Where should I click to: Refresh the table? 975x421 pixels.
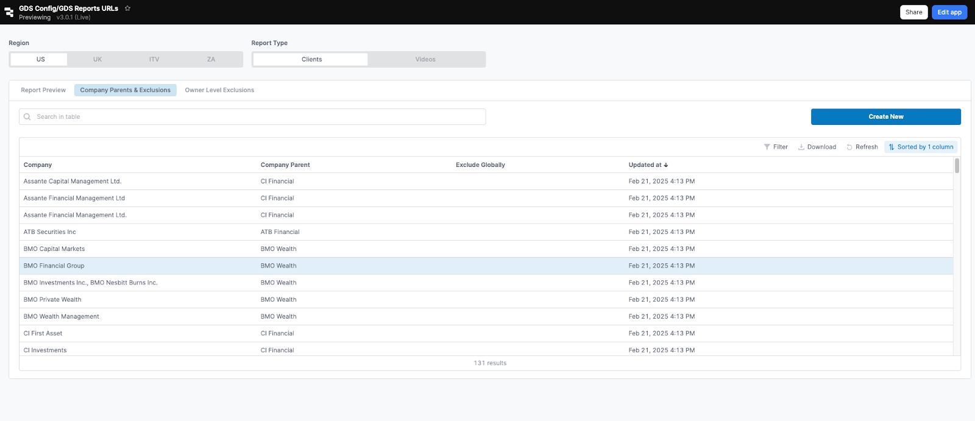pos(862,147)
